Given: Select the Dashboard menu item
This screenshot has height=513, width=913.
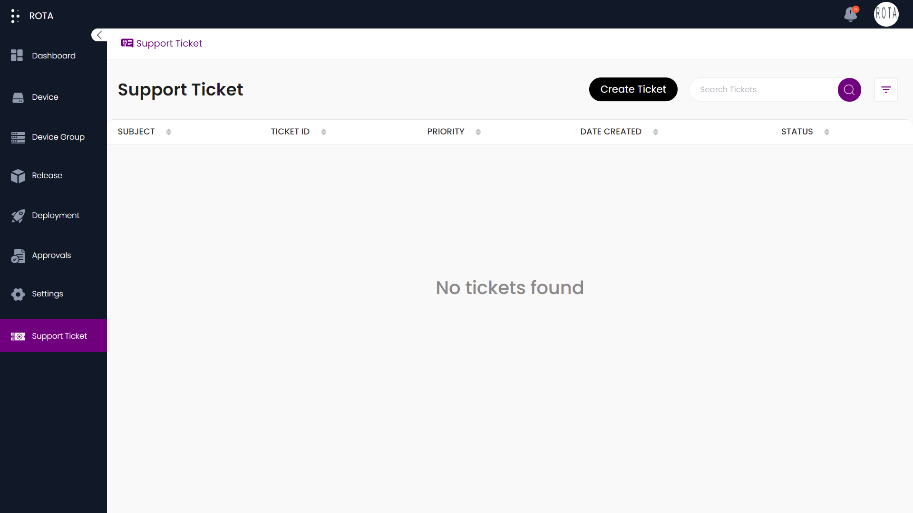Looking at the screenshot, I should 53,56.
